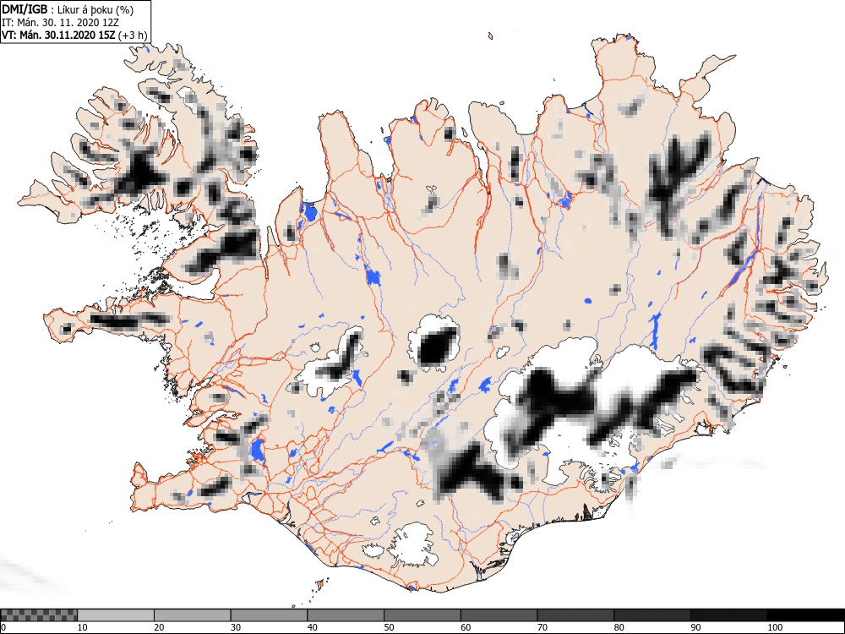The width and height of the screenshot is (845, 634).
Task: Click the '100' legend scale label
Action: coord(775,627)
